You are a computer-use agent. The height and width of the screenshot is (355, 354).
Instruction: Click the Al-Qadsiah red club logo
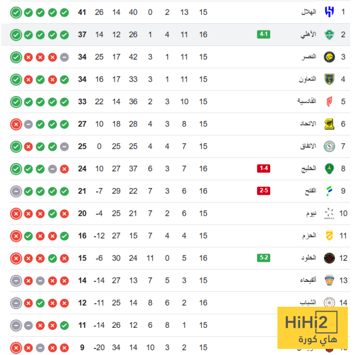point(330,102)
